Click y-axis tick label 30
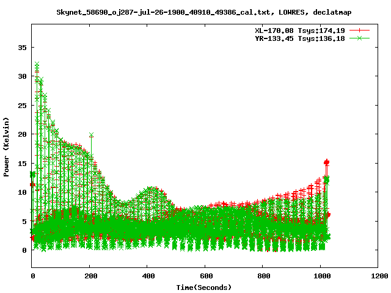391x293 pixels. [22, 76]
